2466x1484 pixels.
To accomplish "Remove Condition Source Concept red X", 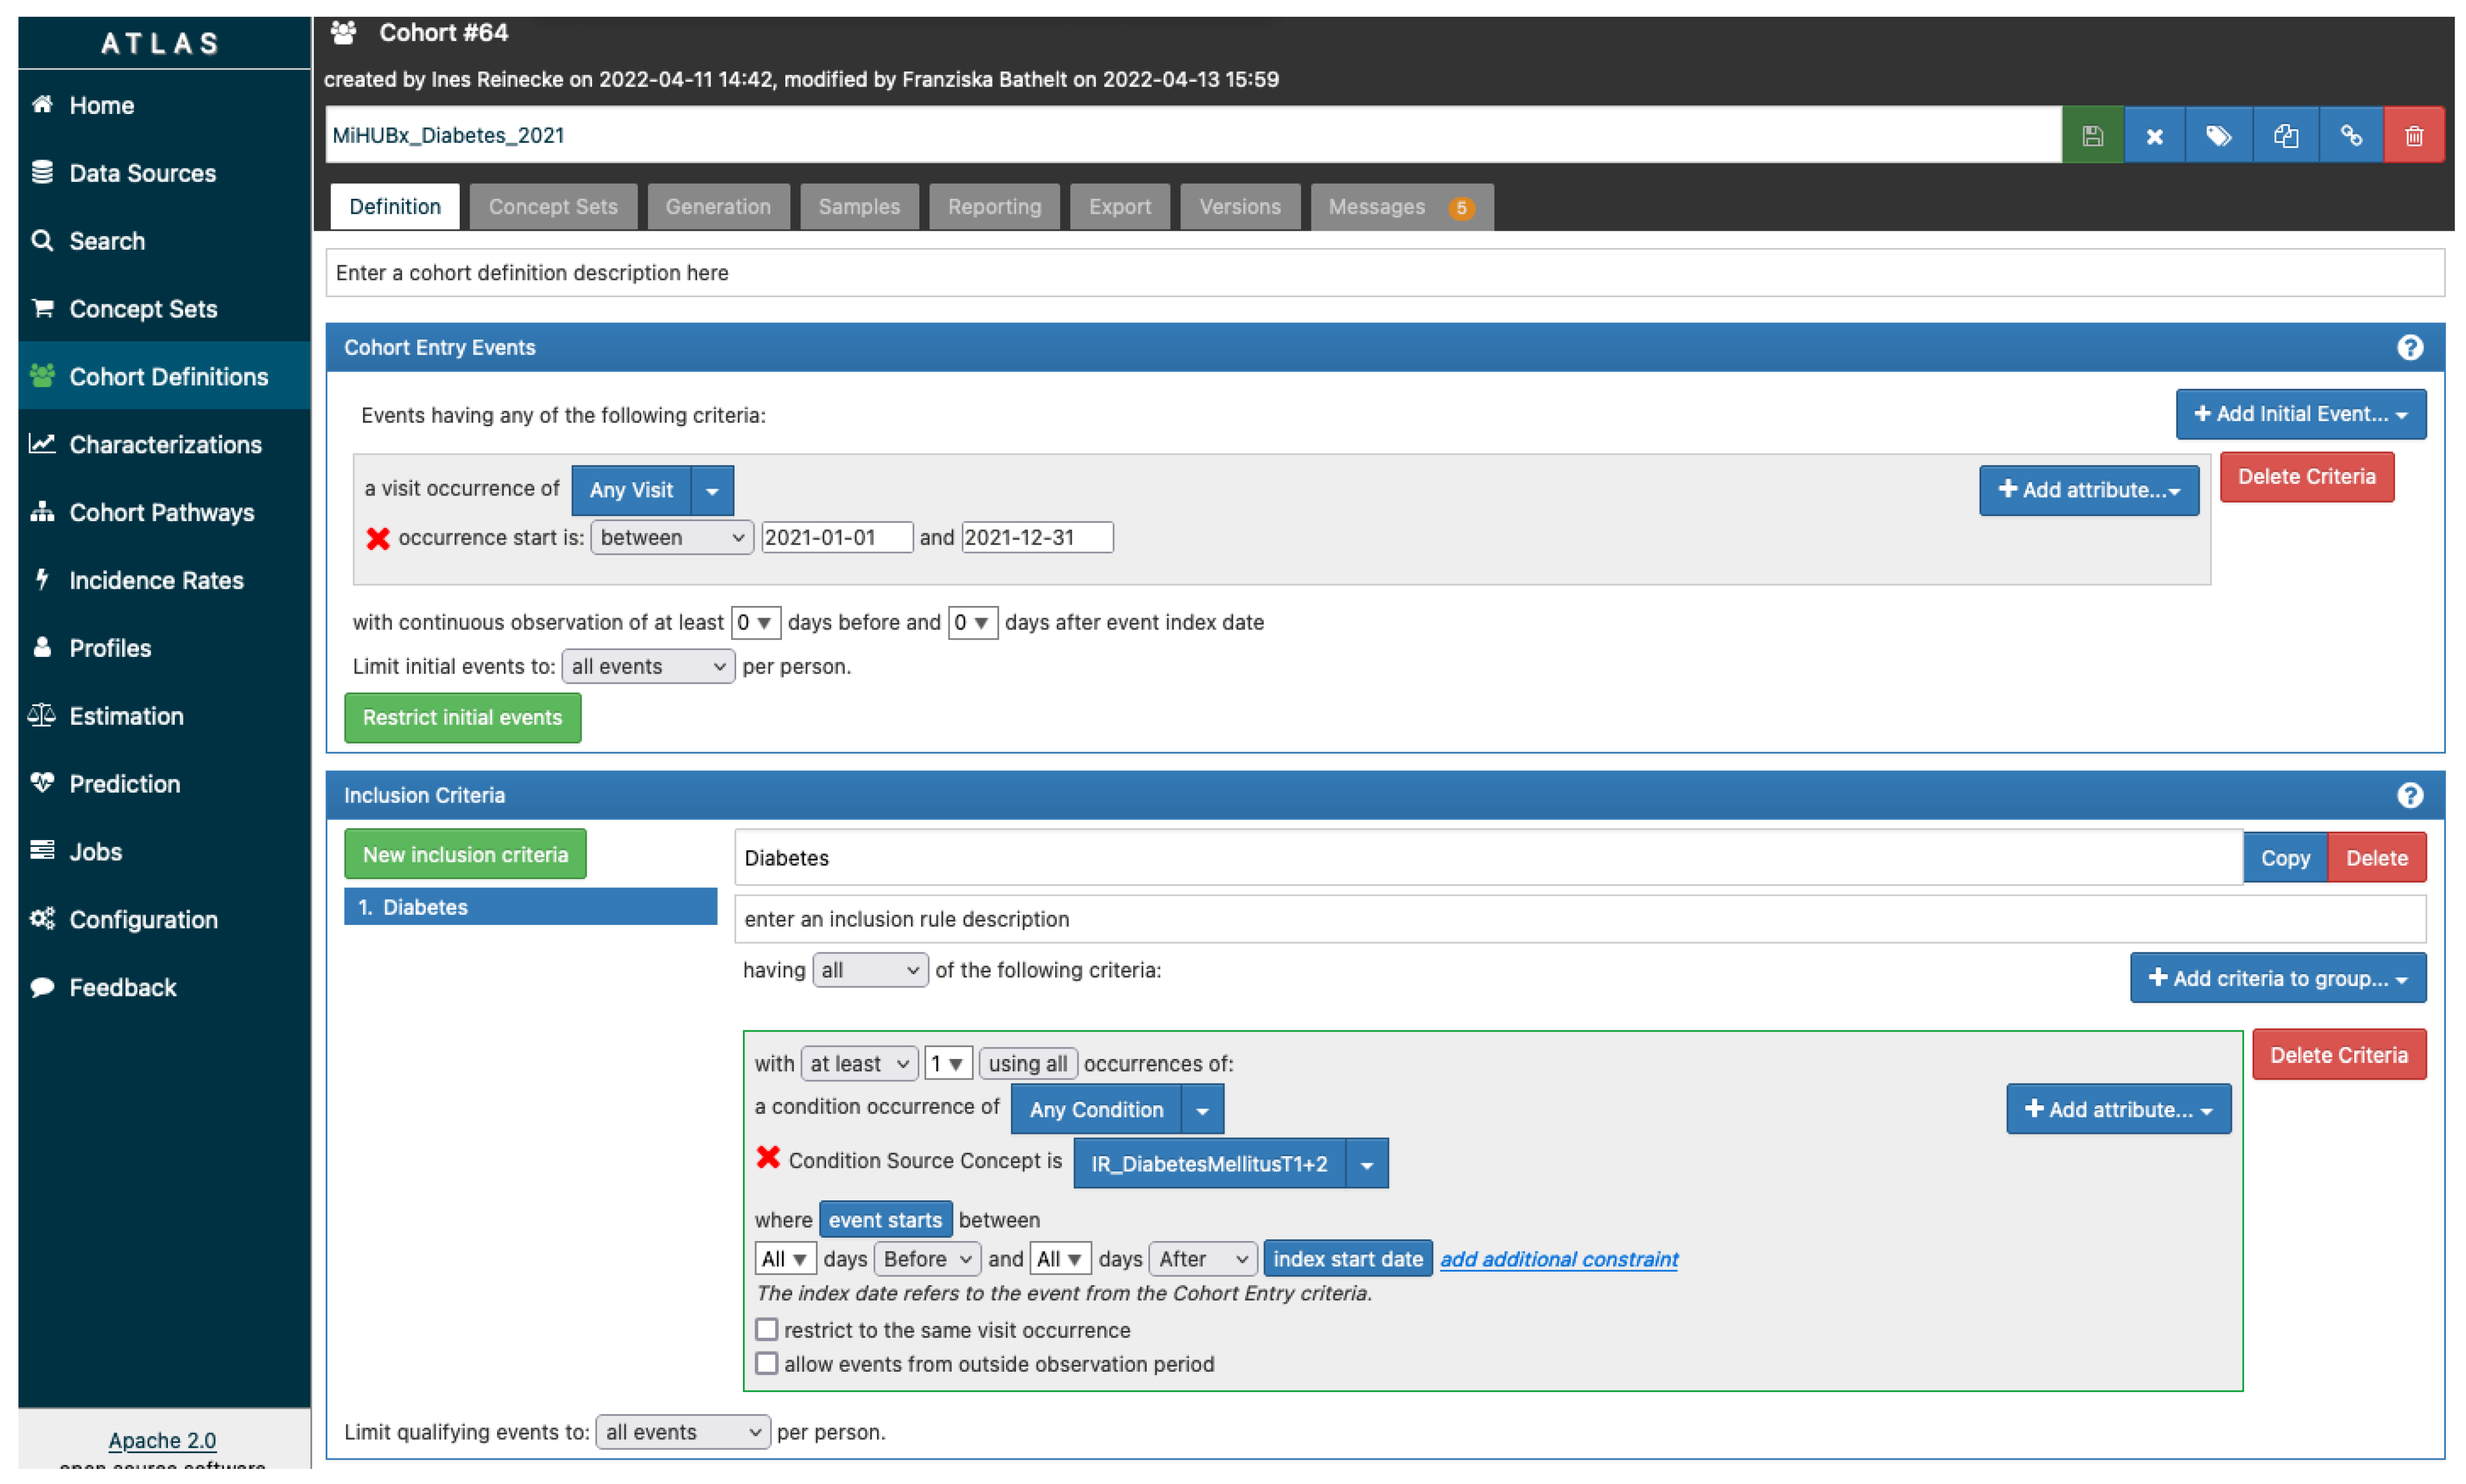I will pyautogui.click(x=768, y=1158).
